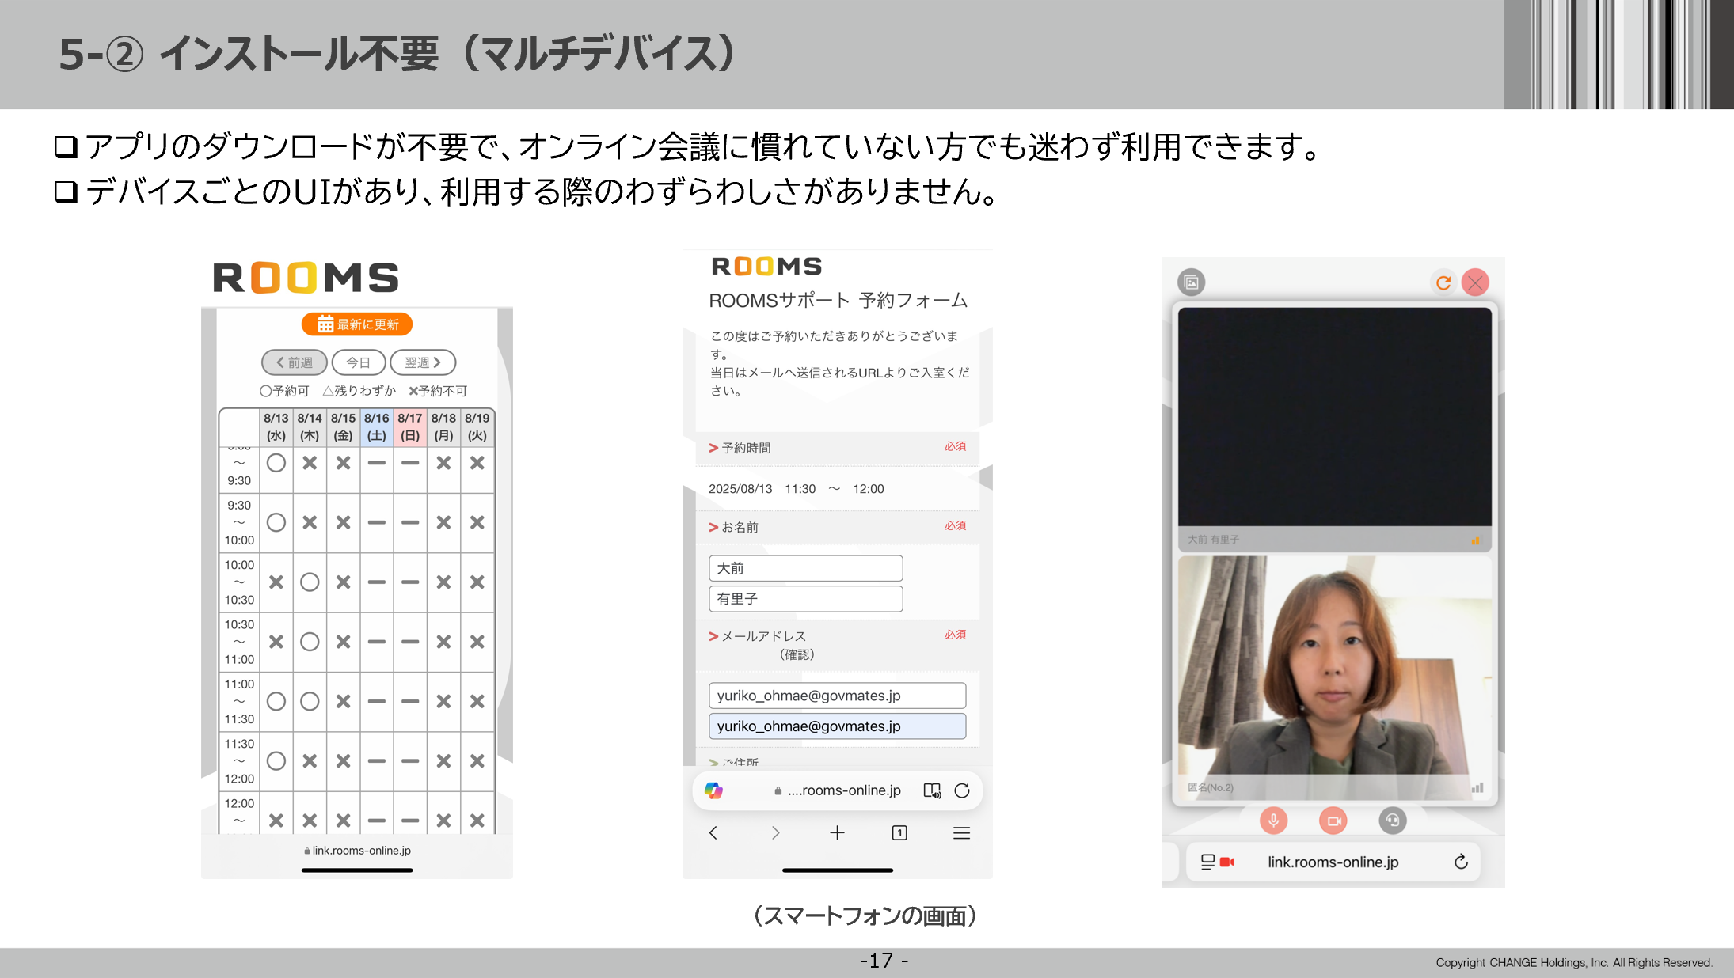The image size is (1734, 978).
Task: Choose the available slot on 8/14 at 10:00
Action: (x=310, y=582)
